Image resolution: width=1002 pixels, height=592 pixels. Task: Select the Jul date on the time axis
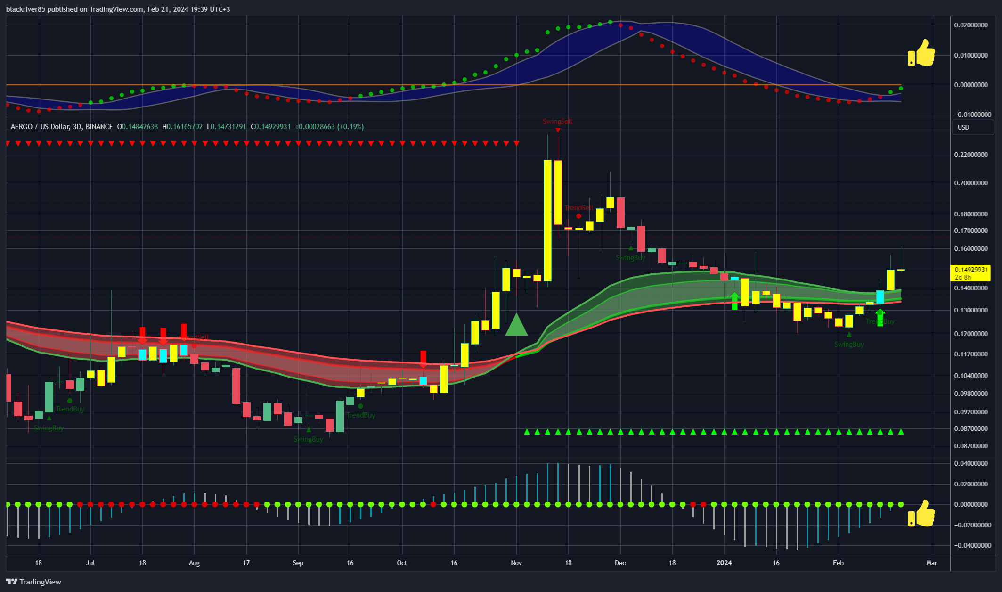pyautogui.click(x=90, y=563)
